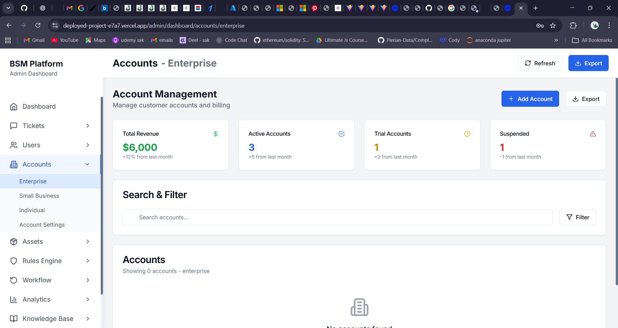618x328 pixels.
Task: Collapse the Accounts submenu chevron
Action: [x=87, y=164]
